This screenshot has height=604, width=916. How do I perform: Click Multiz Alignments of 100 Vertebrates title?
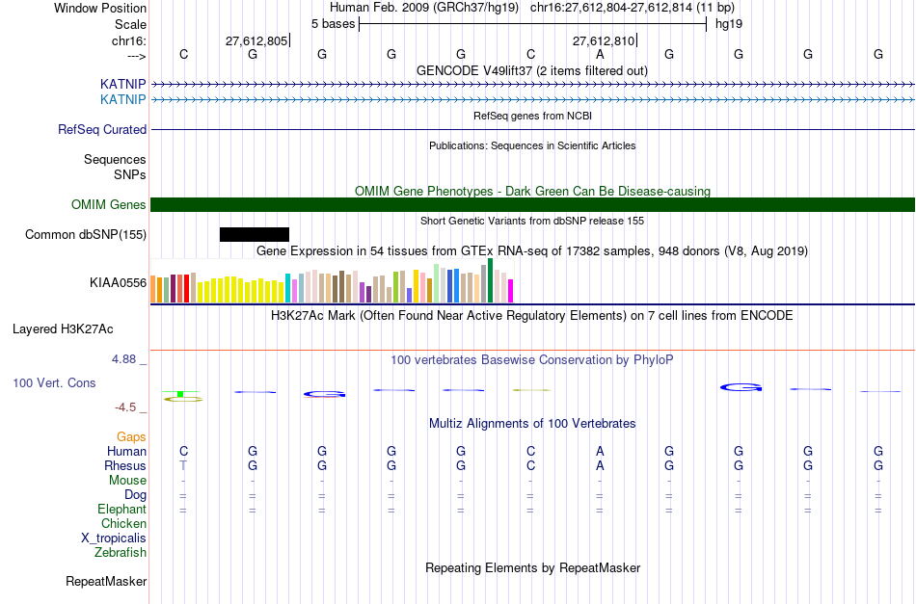point(532,423)
